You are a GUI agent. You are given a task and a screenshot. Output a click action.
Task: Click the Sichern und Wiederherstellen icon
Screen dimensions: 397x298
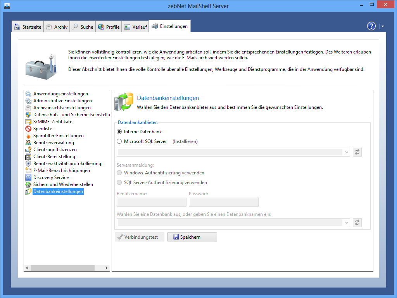click(28, 184)
